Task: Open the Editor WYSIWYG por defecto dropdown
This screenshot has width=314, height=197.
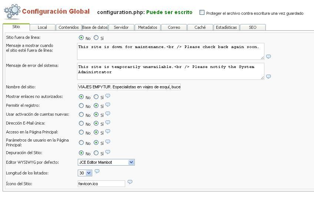Action: [x=106, y=162]
